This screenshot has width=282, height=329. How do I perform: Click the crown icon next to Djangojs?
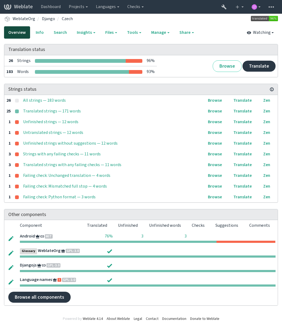click(x=39, y=265)
